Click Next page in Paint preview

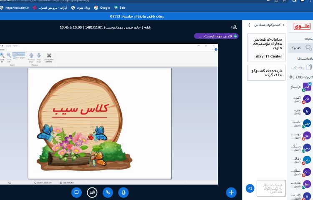tap(38, 57)
